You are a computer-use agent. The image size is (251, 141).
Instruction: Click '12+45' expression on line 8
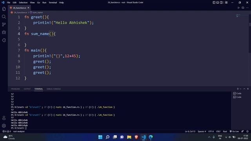tap(70, 56)
